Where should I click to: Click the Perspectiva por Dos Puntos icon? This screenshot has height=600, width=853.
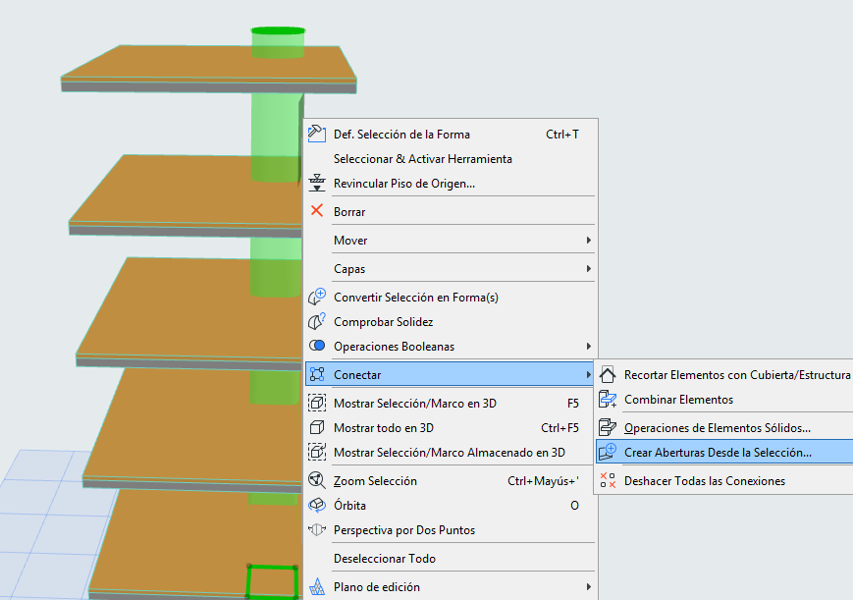[317, 529]
